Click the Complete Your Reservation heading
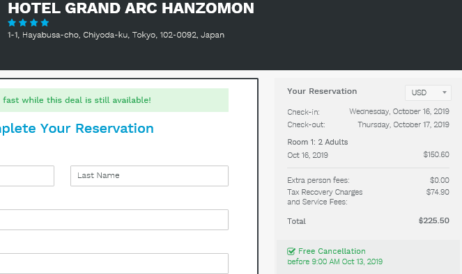This screenshot has height=274, width=462. tap(77, 129)
